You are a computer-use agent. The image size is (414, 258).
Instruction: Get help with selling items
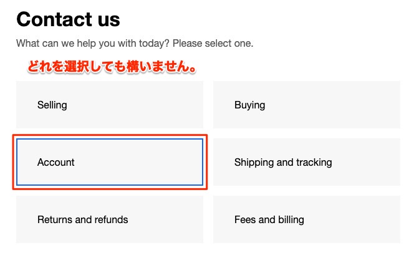pos(110,105)
